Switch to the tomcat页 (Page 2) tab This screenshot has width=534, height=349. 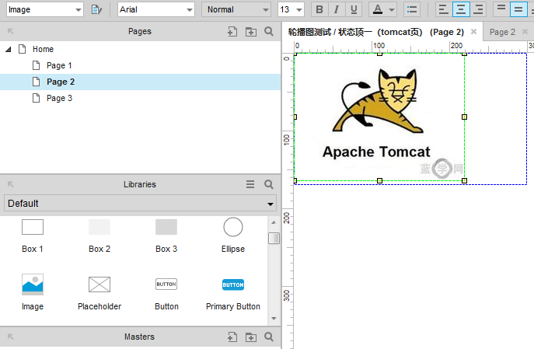tap(376, 32)
